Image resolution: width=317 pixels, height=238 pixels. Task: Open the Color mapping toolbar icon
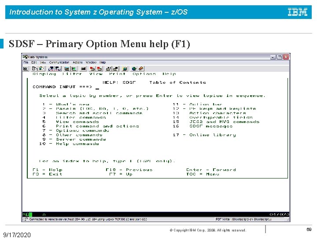[74, 69]
